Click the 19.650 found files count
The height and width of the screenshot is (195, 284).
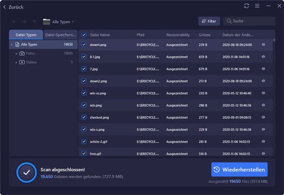click(47, 177)
